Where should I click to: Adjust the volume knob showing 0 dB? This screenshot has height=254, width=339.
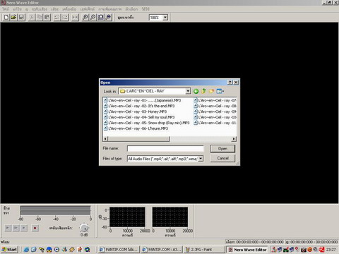tap(84, 228)
